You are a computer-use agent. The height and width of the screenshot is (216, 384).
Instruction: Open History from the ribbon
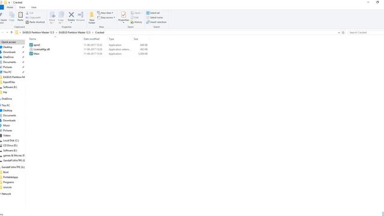tap(136, 22)
